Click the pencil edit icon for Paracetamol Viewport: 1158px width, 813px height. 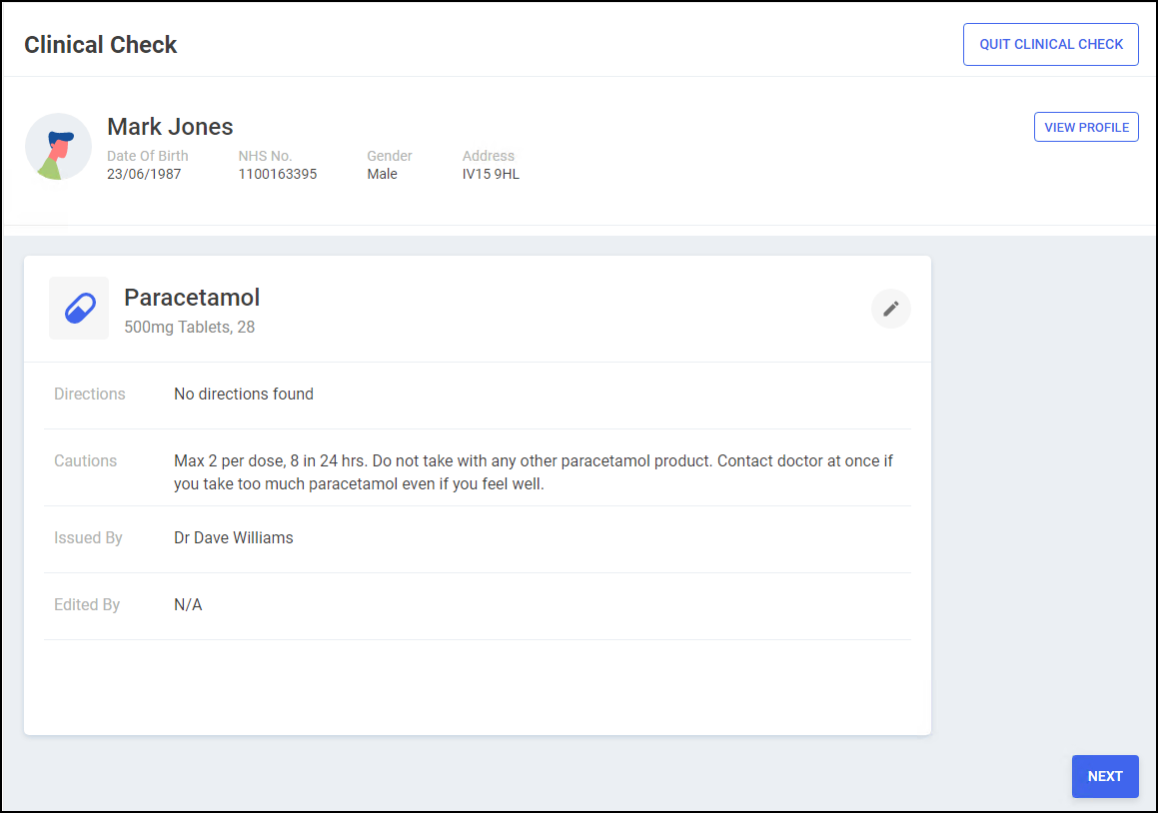(x=890, y=309)
